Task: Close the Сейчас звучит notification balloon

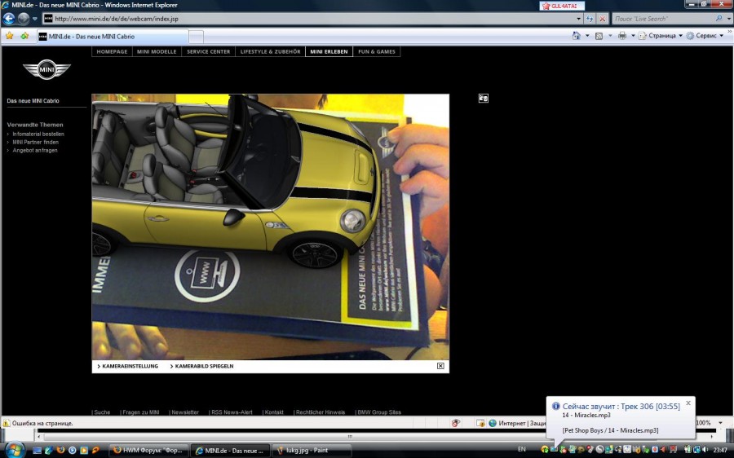Action: [688, 403]
